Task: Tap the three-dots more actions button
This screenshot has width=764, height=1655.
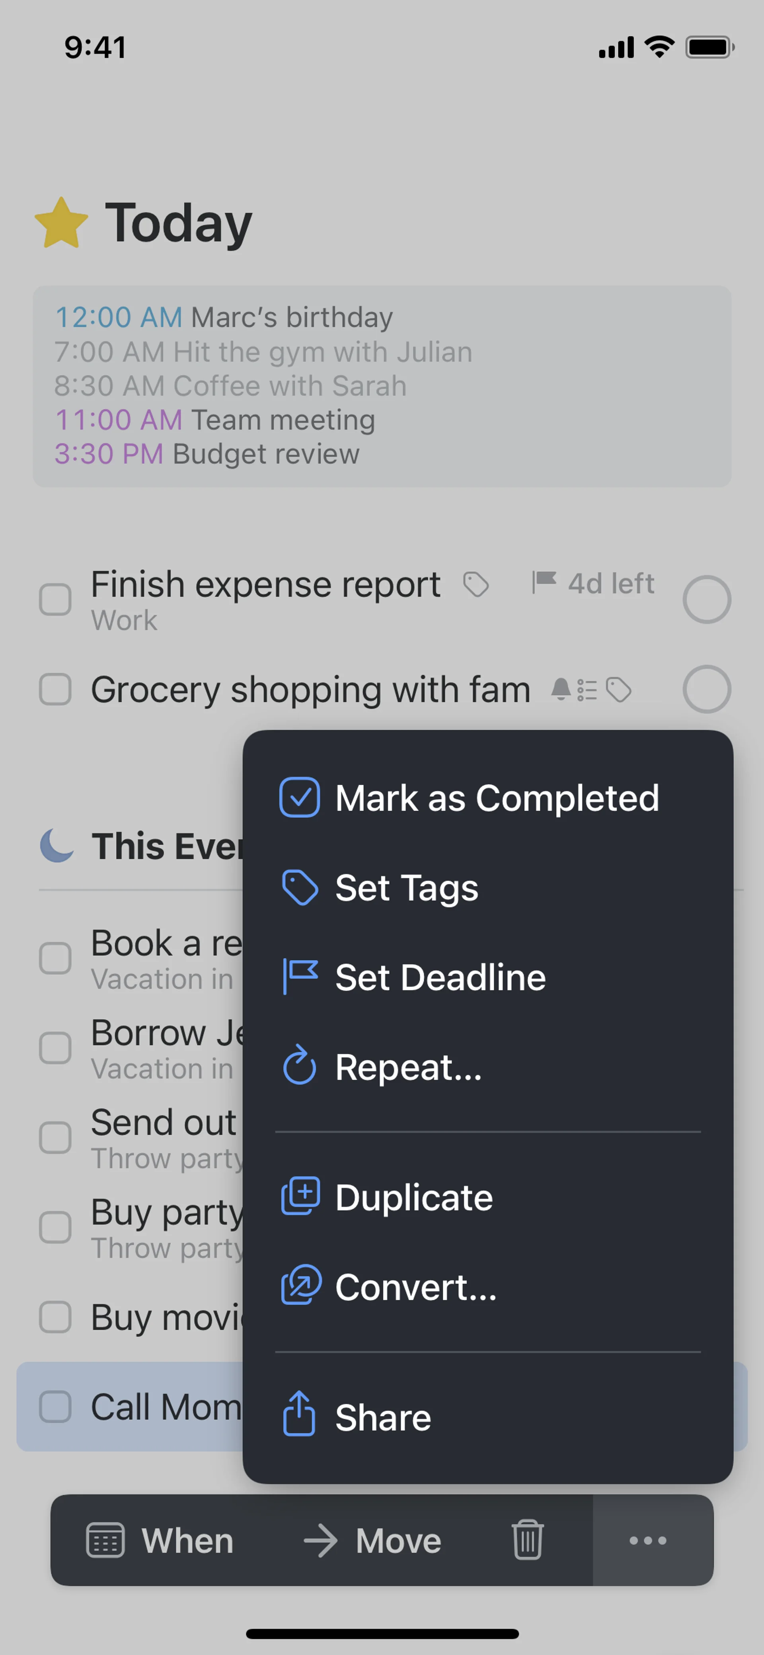Action: coord(648,1540)
